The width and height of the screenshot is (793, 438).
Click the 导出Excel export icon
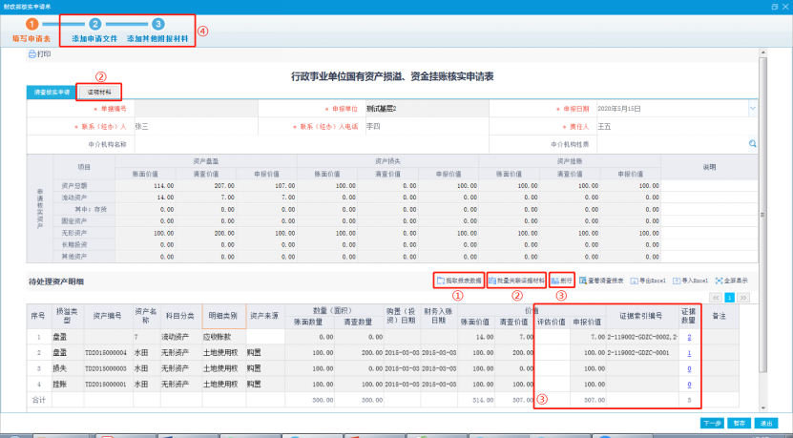(x=648, y=282)
